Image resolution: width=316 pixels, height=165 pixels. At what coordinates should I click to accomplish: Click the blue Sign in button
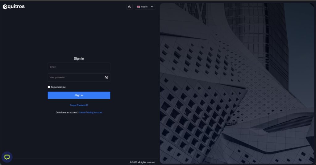[x=79, y=95]
